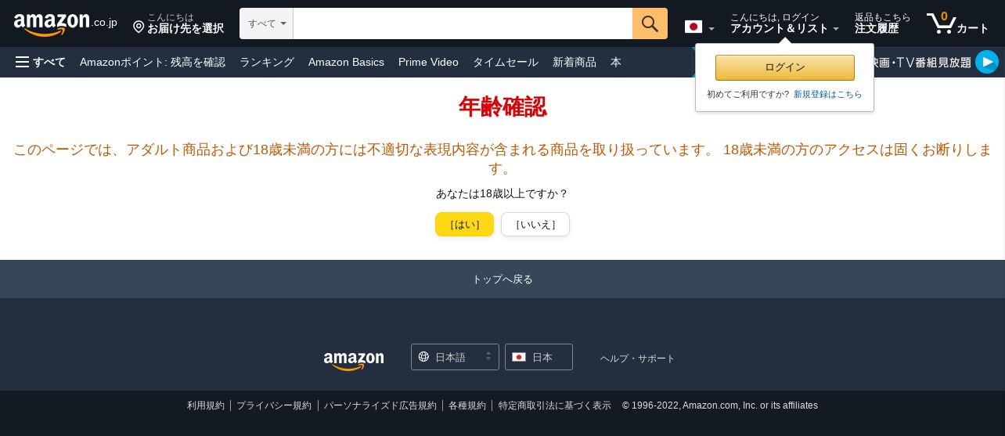Click the blue play button icon
The image size is (1005, 436).
(987, 62)
